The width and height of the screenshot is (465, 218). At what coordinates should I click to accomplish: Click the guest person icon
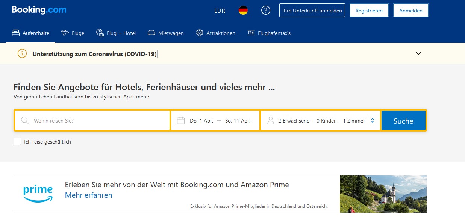(270, 121)
